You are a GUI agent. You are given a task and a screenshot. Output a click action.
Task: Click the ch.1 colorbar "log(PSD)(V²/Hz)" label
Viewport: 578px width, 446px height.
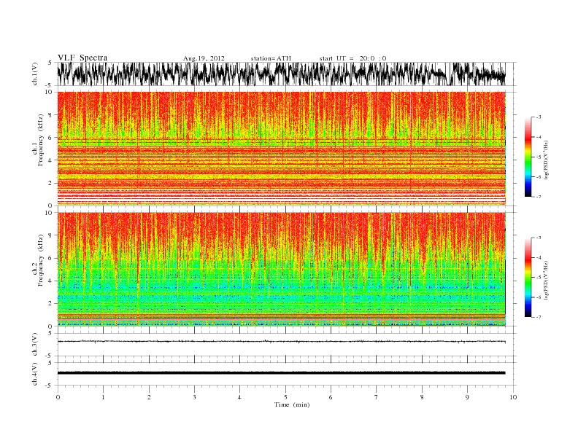[x=547, y=159]
